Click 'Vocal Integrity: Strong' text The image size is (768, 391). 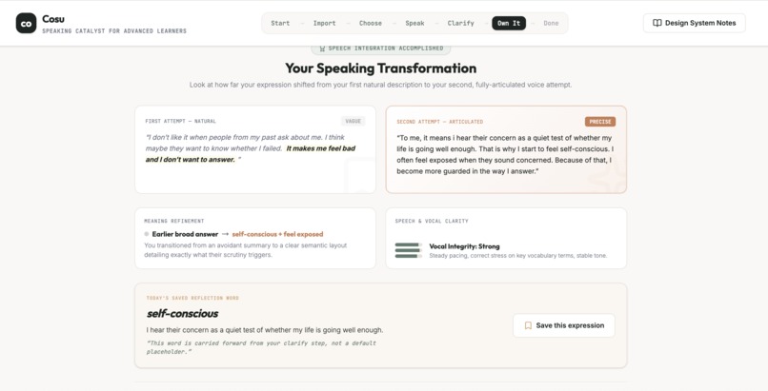click(464, 246)
